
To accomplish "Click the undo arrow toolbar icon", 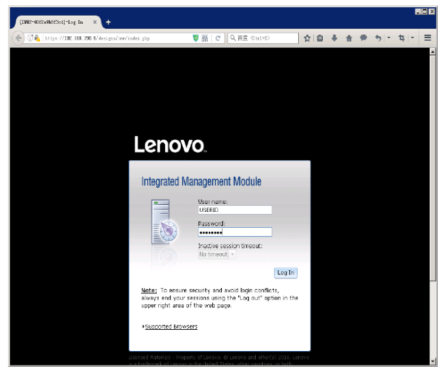I will click(378, 38).
